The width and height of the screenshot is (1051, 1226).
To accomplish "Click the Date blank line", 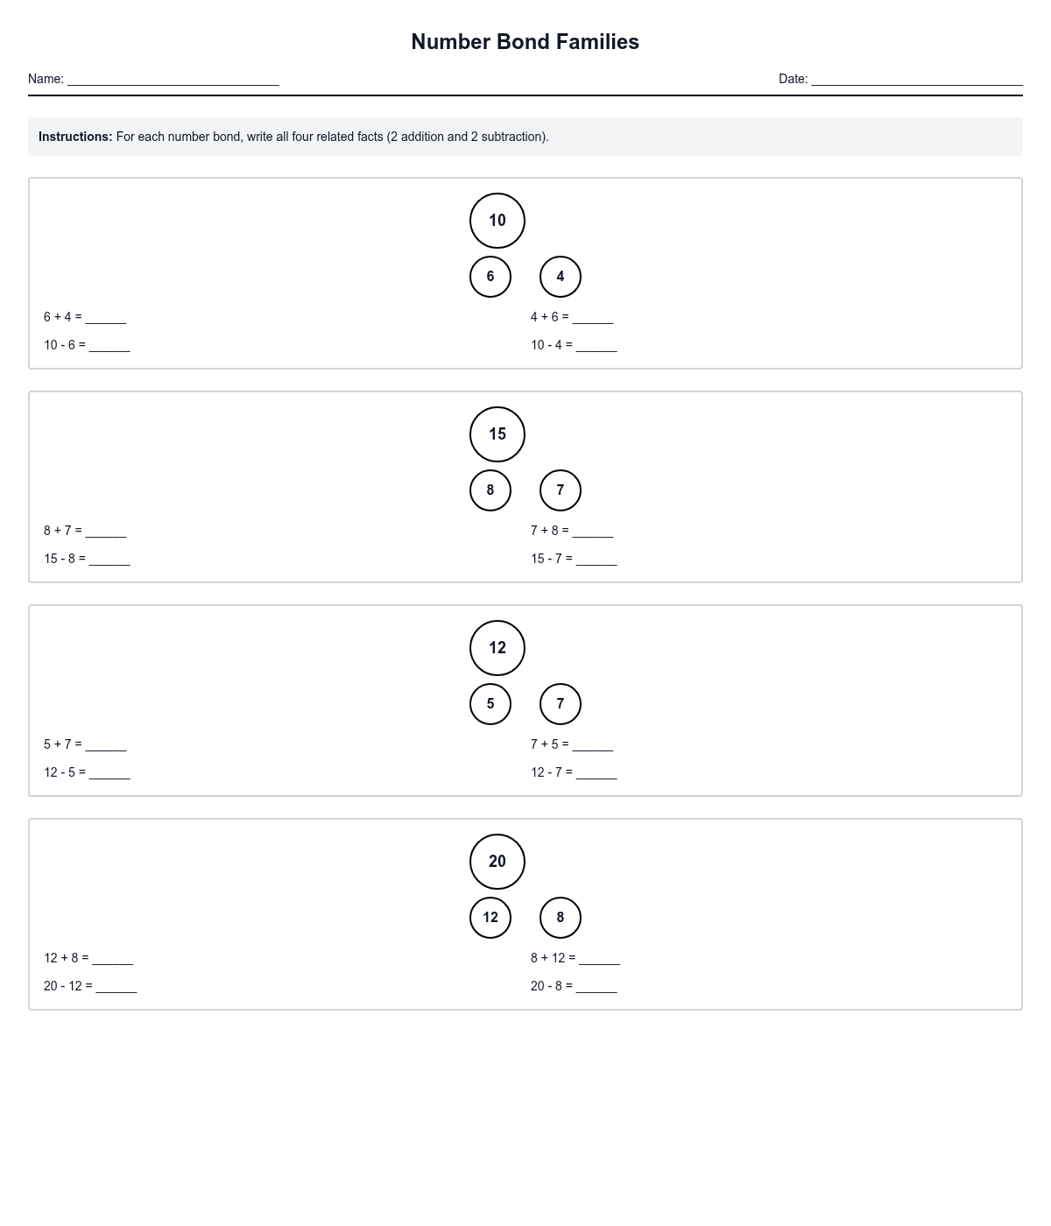I will tap(916, 79).
